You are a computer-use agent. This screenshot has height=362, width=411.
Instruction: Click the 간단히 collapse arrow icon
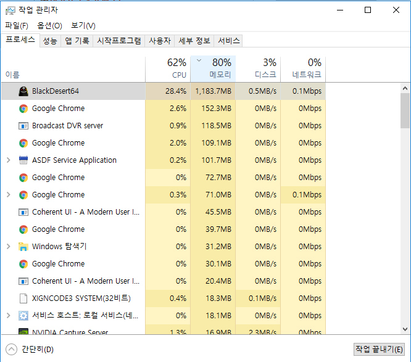click(11, 349)
